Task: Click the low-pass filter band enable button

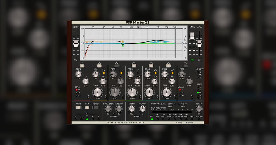Action: tap(186, 66)
